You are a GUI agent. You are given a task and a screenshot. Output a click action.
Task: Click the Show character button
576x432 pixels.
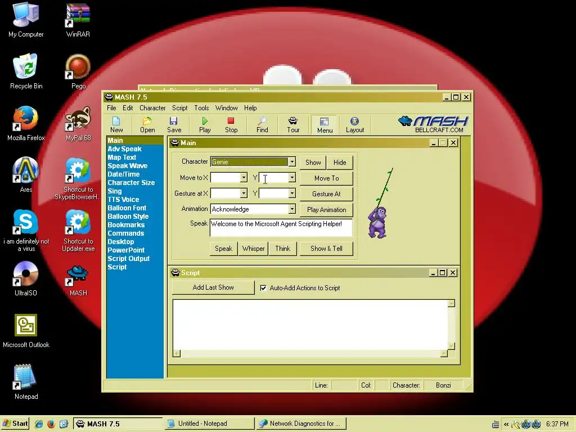313,163
